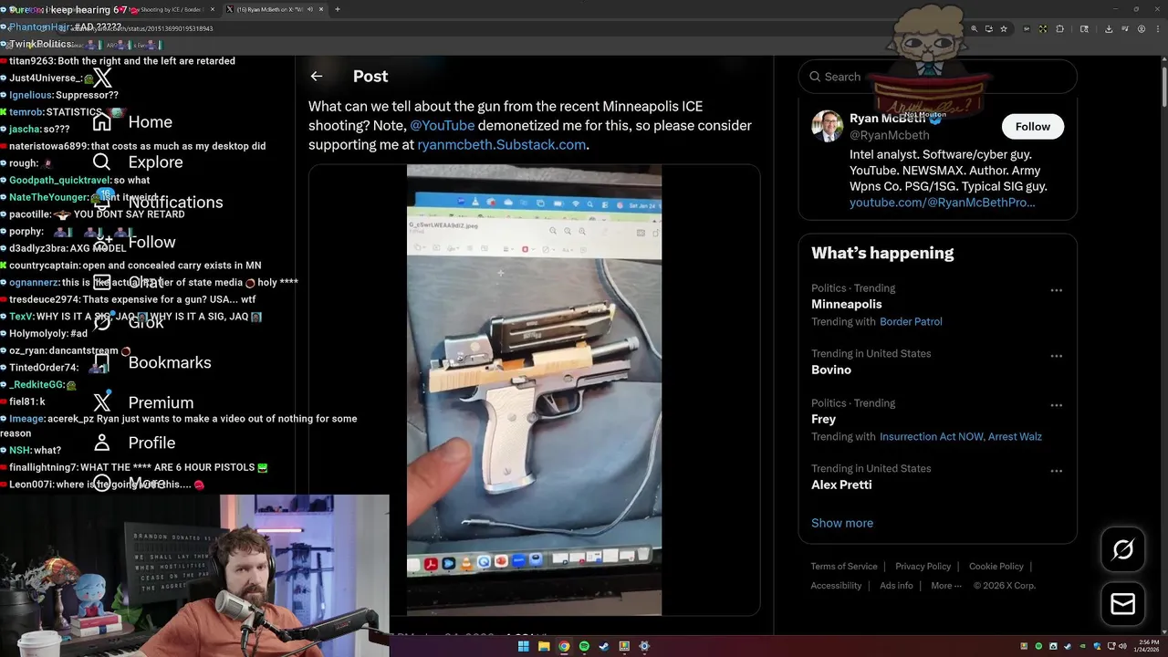Click the Bookmarks ribbon icon

pos(102,363)
